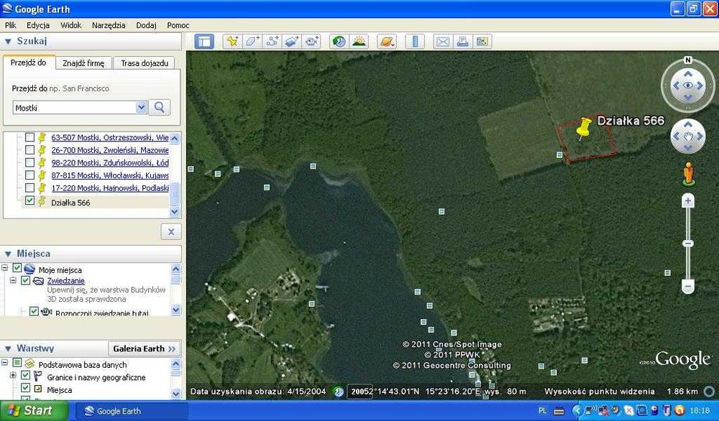
Task: Open the Narzędzia menu
Action: coord(109,25)
